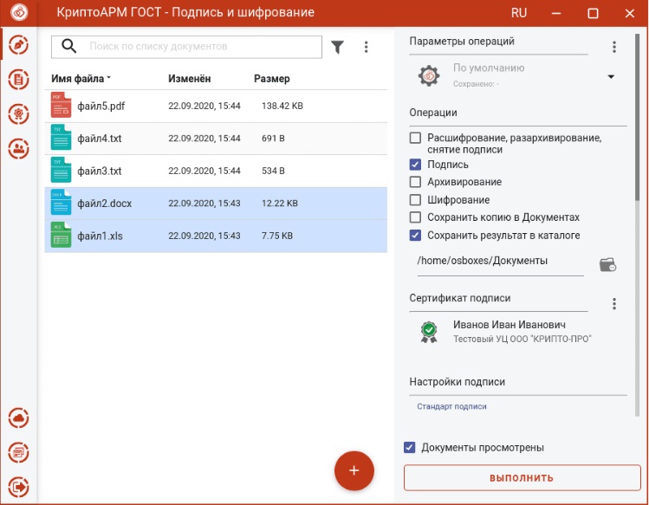649x505 pixels.
Task: Select the файл3.txt filename
Action: 100,171
